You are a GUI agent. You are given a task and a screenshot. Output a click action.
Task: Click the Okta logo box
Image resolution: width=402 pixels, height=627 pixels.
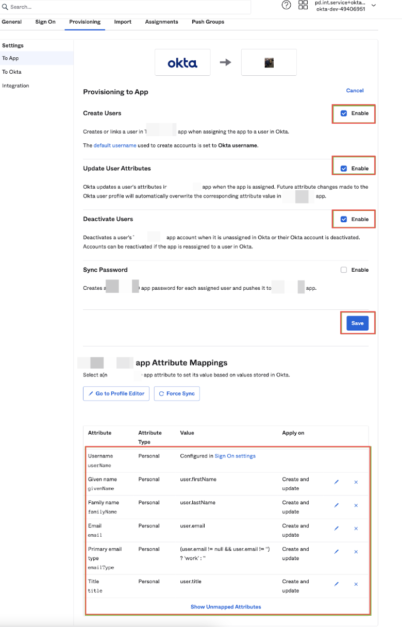182,63
